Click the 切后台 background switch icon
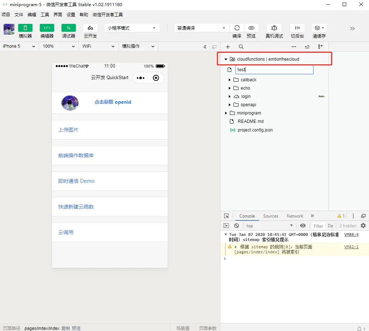 (297, 28)
